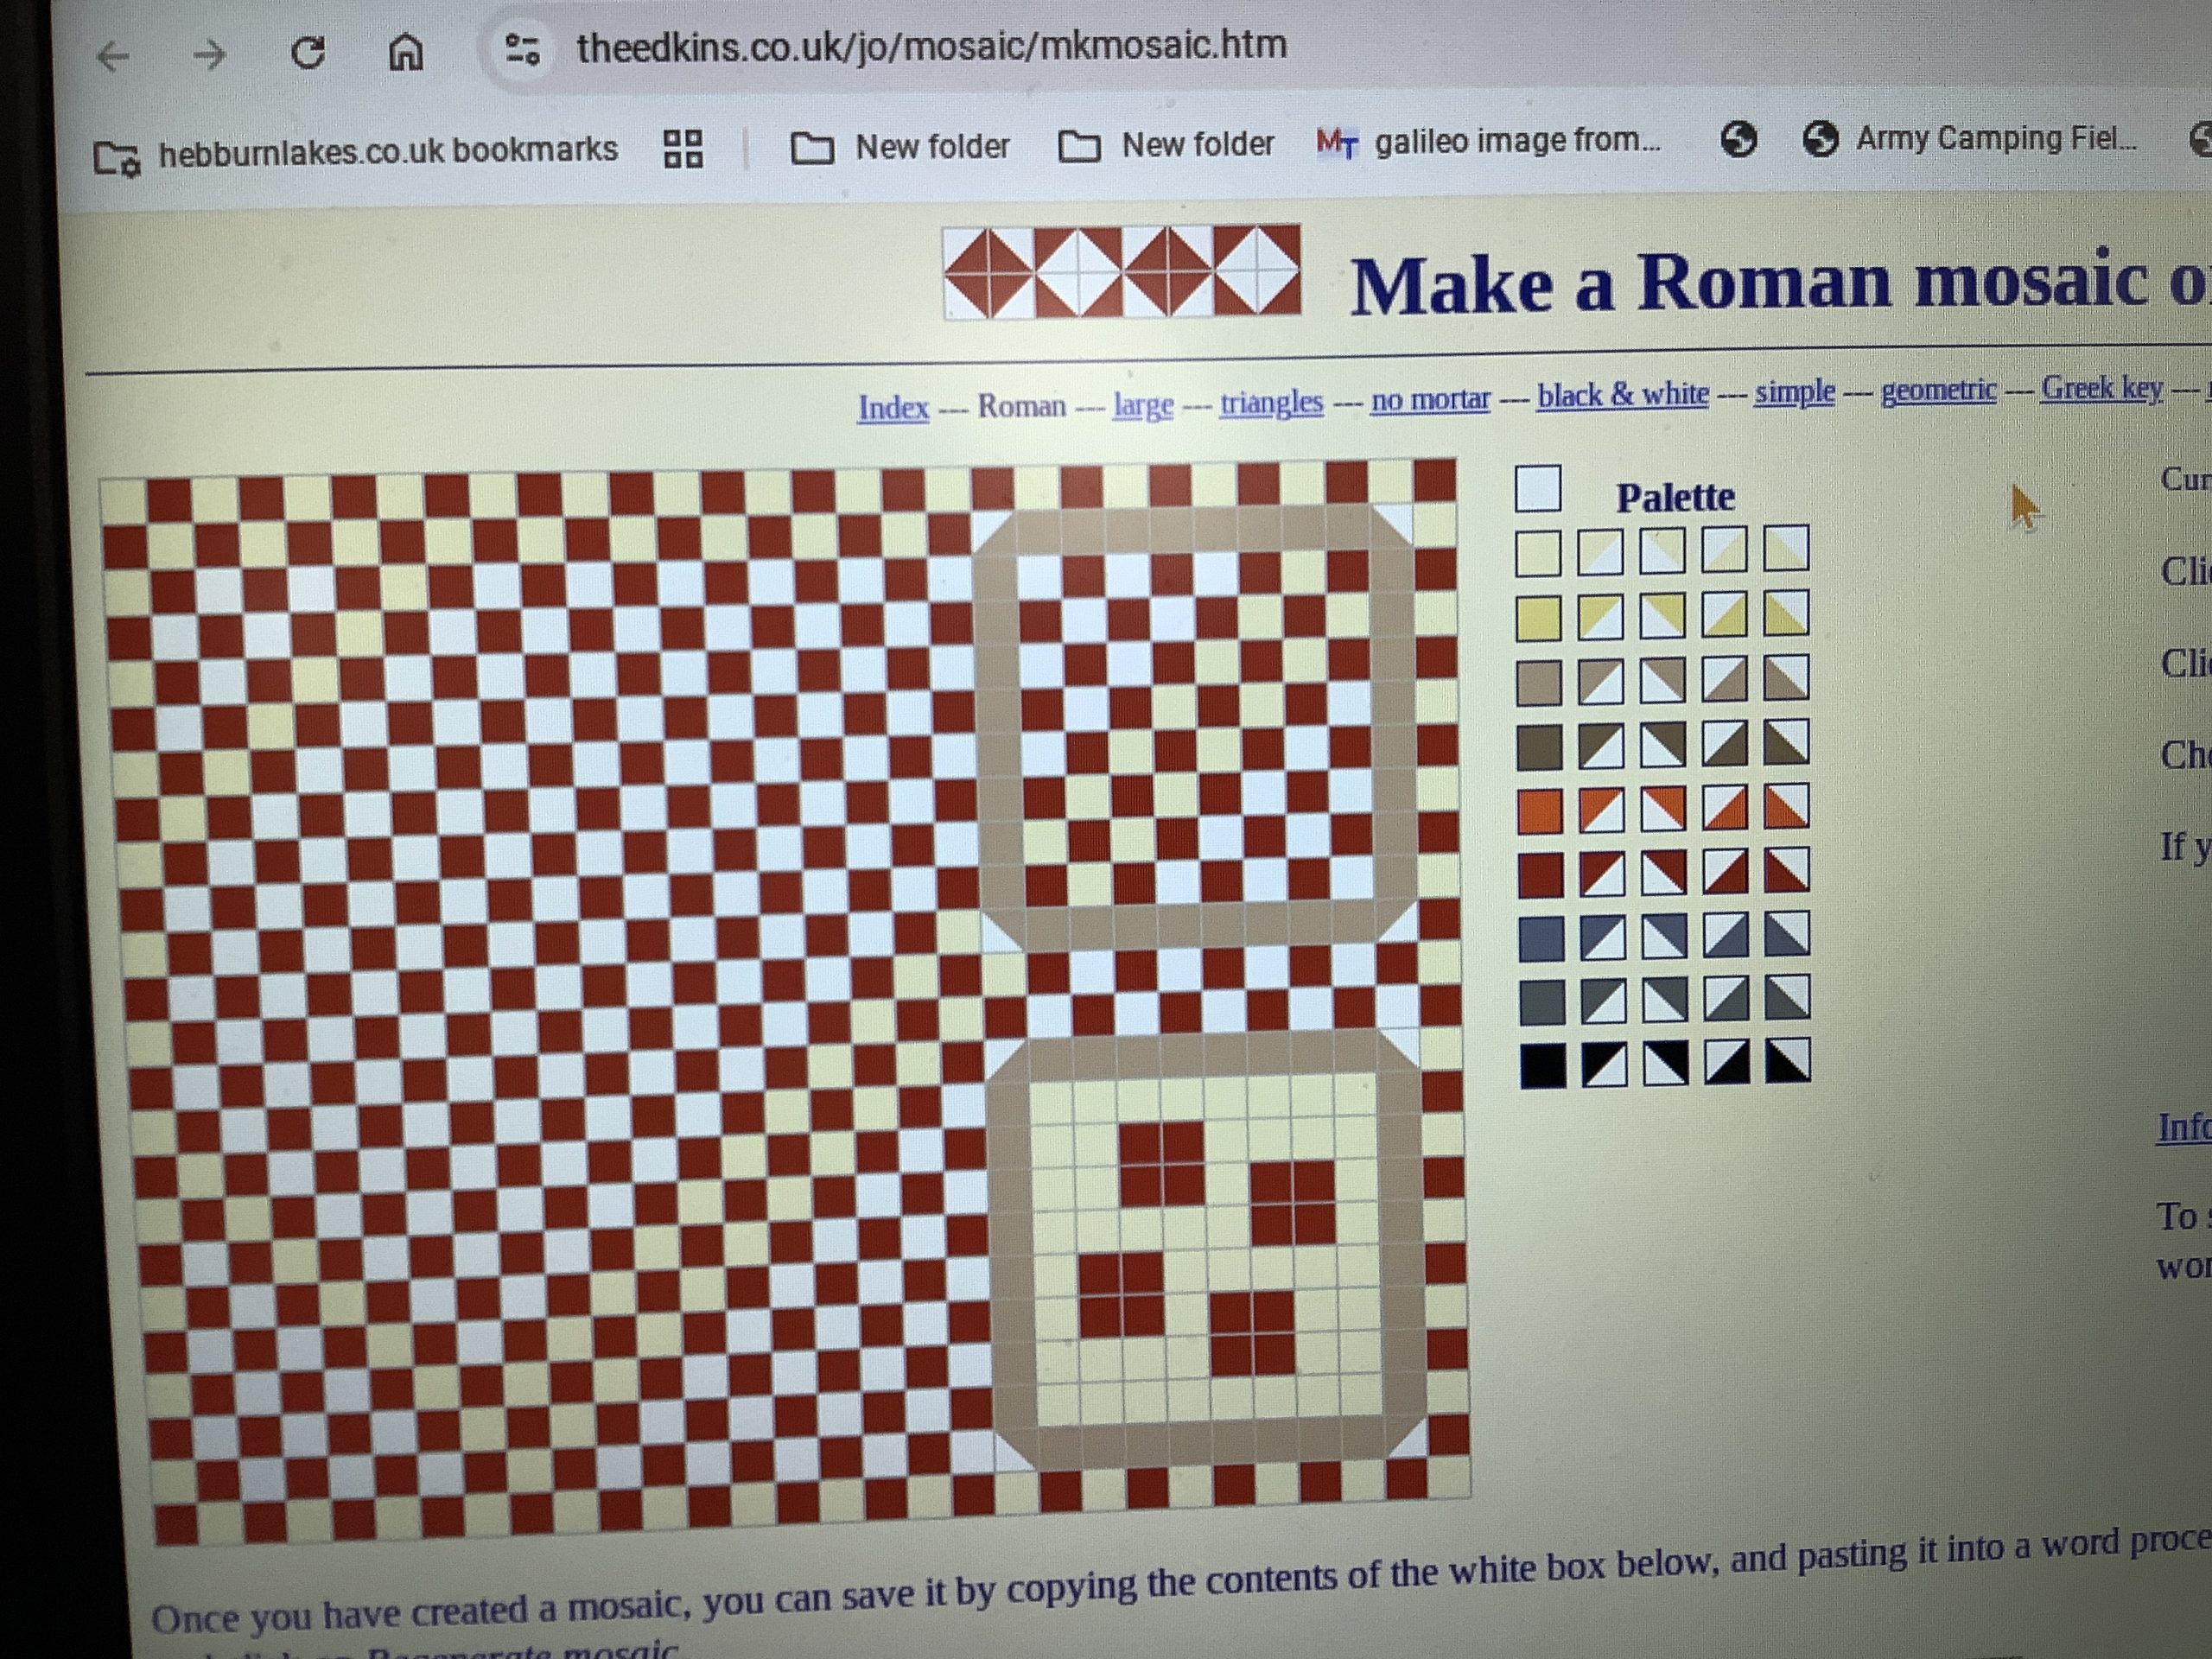Screen dimensions: 2212x1659
Task: Click the browser reload button
Action: tap(307, 53)
